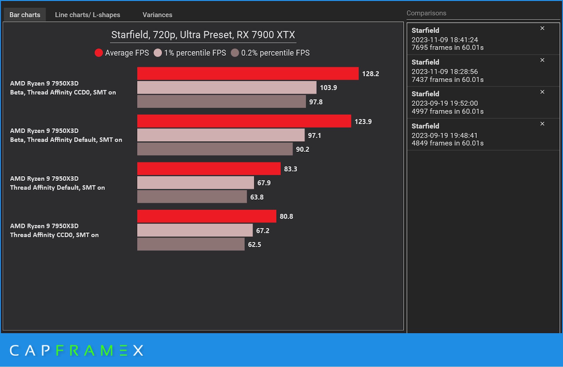
Task: Click the 1% percentile FPS legend dot
Action: pyautogui.click(x=158, y=53)
